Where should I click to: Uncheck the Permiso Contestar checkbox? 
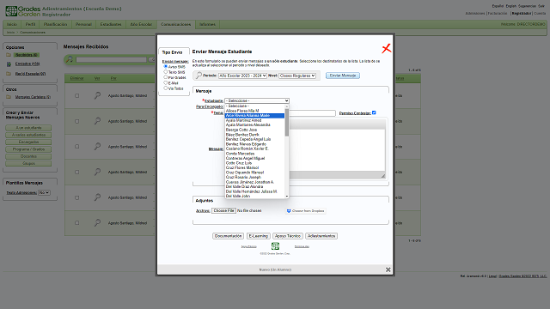pyautogui.click(x=374, y=112)
